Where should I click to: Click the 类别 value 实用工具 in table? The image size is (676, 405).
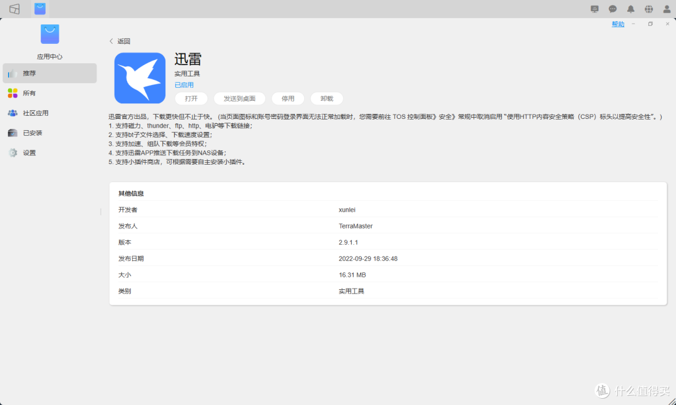[x=351, y=292]
